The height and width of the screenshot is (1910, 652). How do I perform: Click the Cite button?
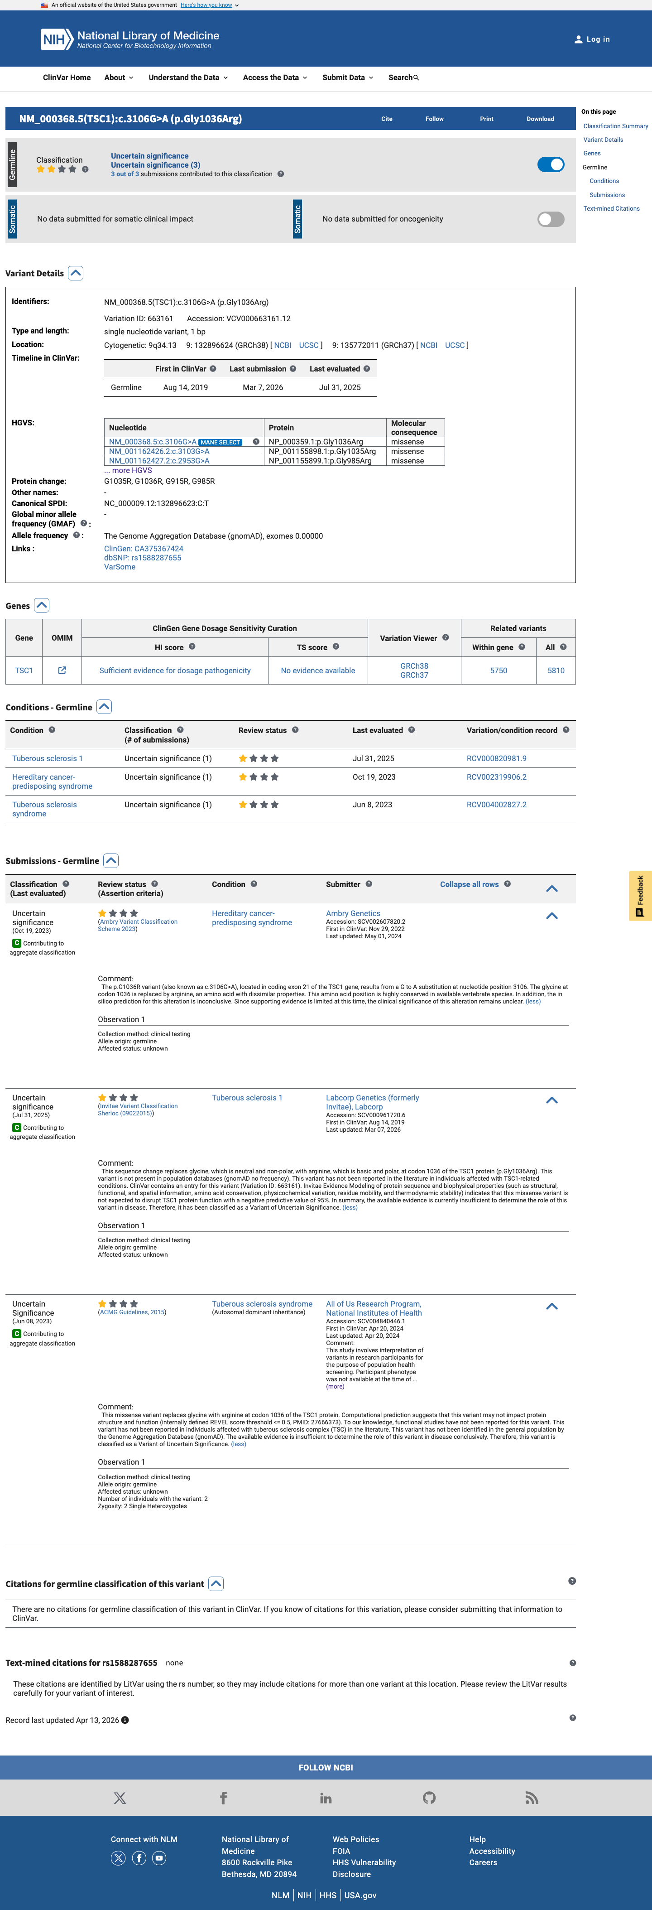click(x=387, y=119)
